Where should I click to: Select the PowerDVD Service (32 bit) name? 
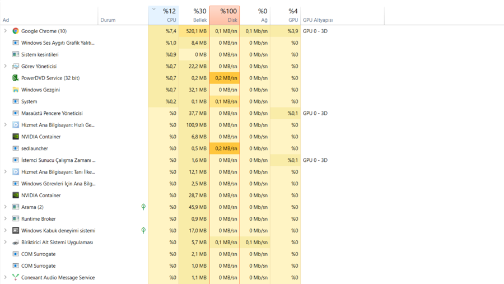(x=50, y=78)
